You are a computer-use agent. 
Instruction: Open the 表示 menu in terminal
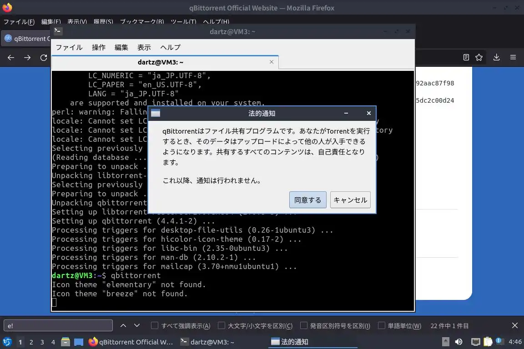point(144,47)
